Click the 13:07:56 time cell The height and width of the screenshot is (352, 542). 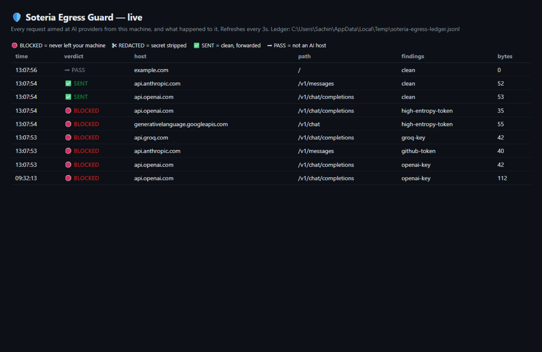click(x=26, y=70)
